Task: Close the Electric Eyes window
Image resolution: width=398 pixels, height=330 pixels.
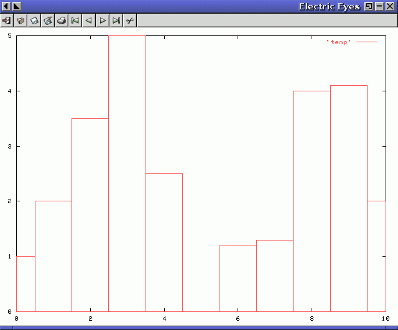Action: pyautogui.click(x=391, y=6)
